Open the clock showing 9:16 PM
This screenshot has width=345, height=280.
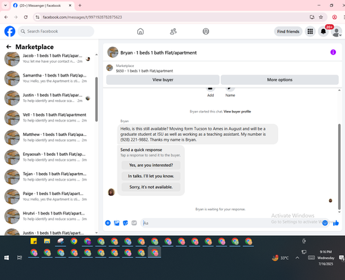point(326,258)
